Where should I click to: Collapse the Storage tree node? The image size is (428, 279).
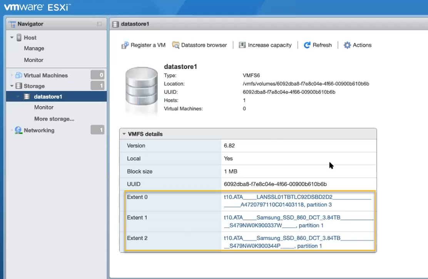tap(12, 86)
